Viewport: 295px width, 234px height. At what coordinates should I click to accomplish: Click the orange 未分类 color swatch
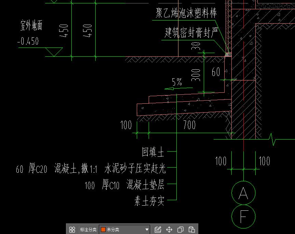(103, 230)
